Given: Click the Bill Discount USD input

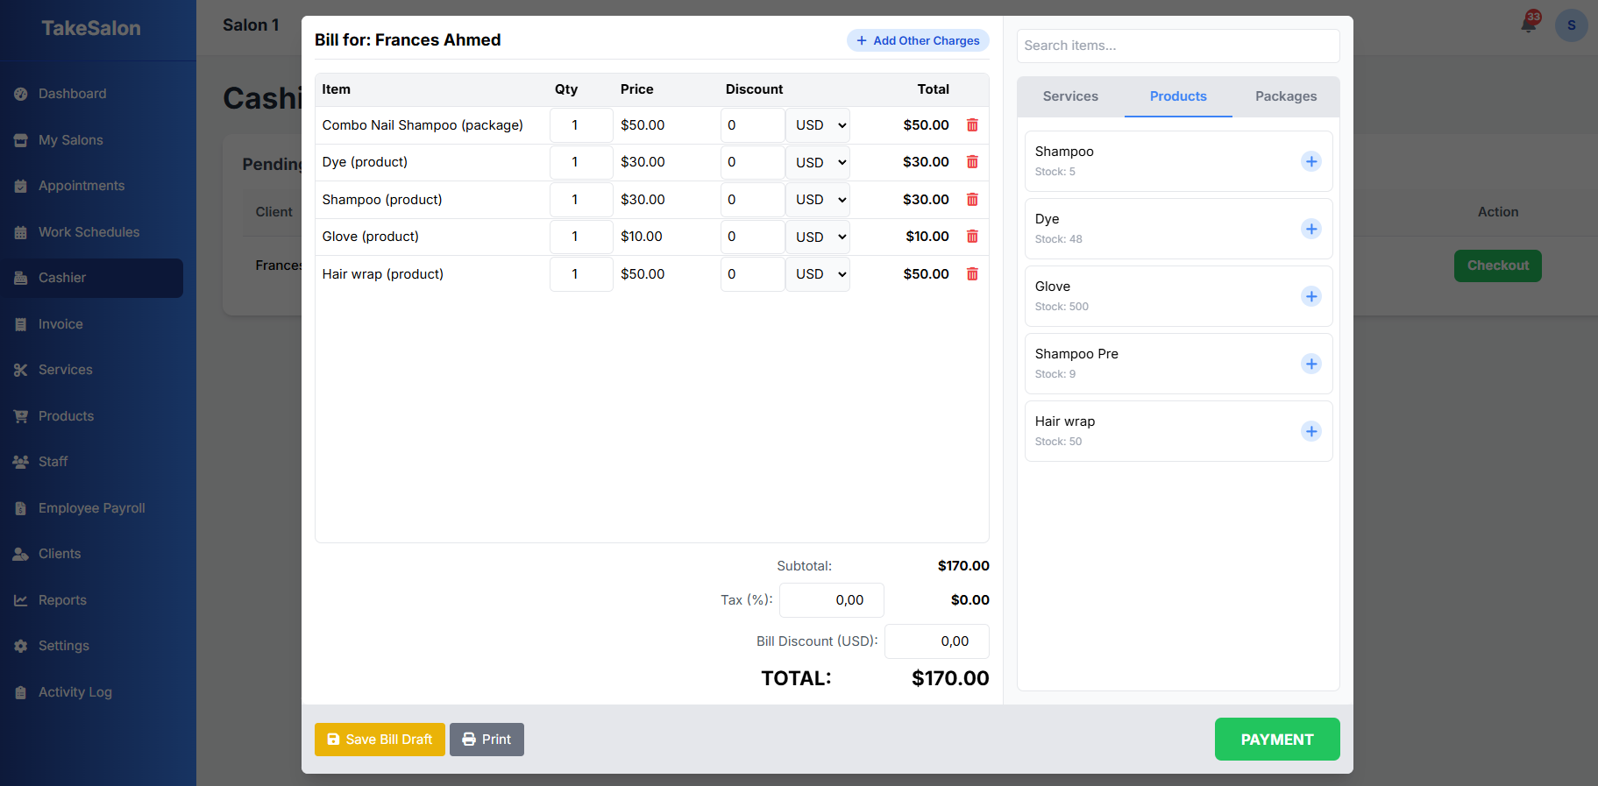Looking at the screenshot, I should (937, 641).
